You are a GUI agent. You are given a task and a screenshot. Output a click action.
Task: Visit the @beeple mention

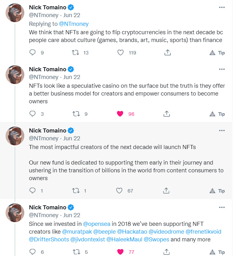tap(105, 232)
